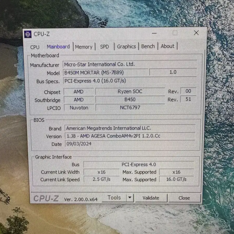This screenshot has width=234, height=234.
Task: Click the Manufacturer field Micro-Star International
Action: pyautogui.click(x=130, y=64)
